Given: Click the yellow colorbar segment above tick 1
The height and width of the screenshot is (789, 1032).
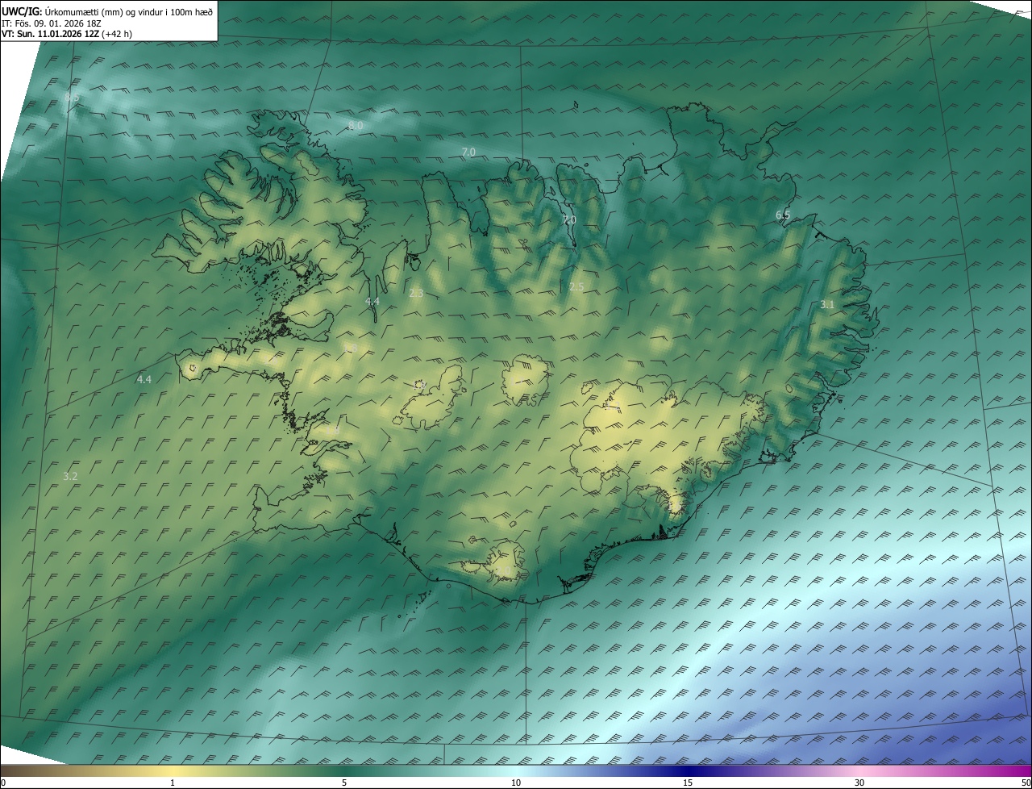Looking at the screenshot, I should coord(173,770).
